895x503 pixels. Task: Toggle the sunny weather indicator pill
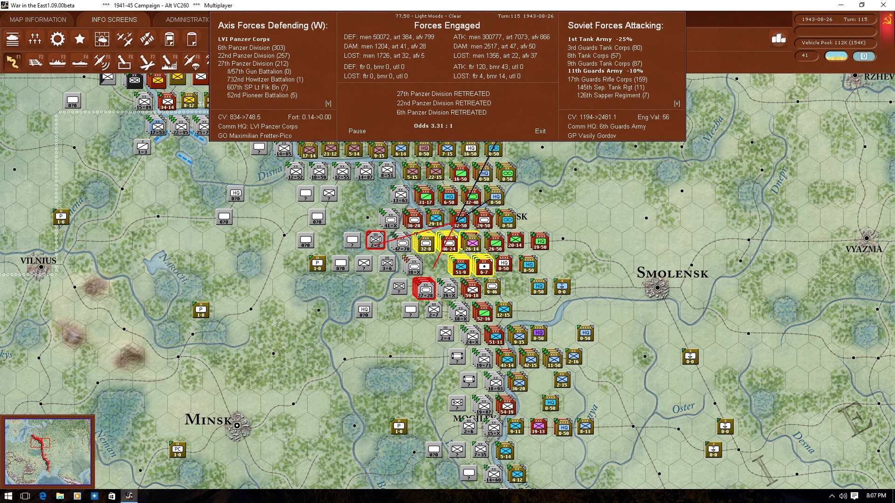click(x=836, y=56)
